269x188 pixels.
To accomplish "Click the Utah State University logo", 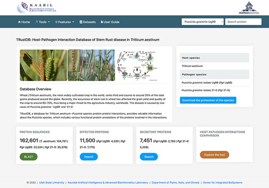I will click(x=249, y=8).
